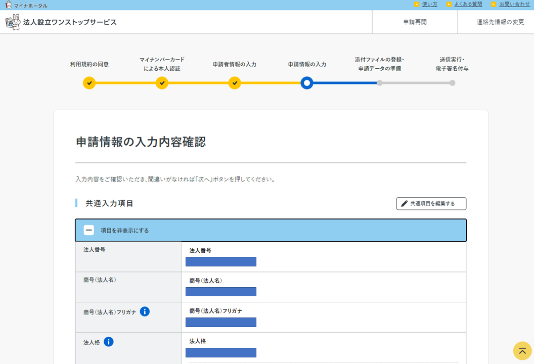Click checkmark for マイナンバーカードによる本人認証 step
Viewport: 534px width, 364px height.
162,83
